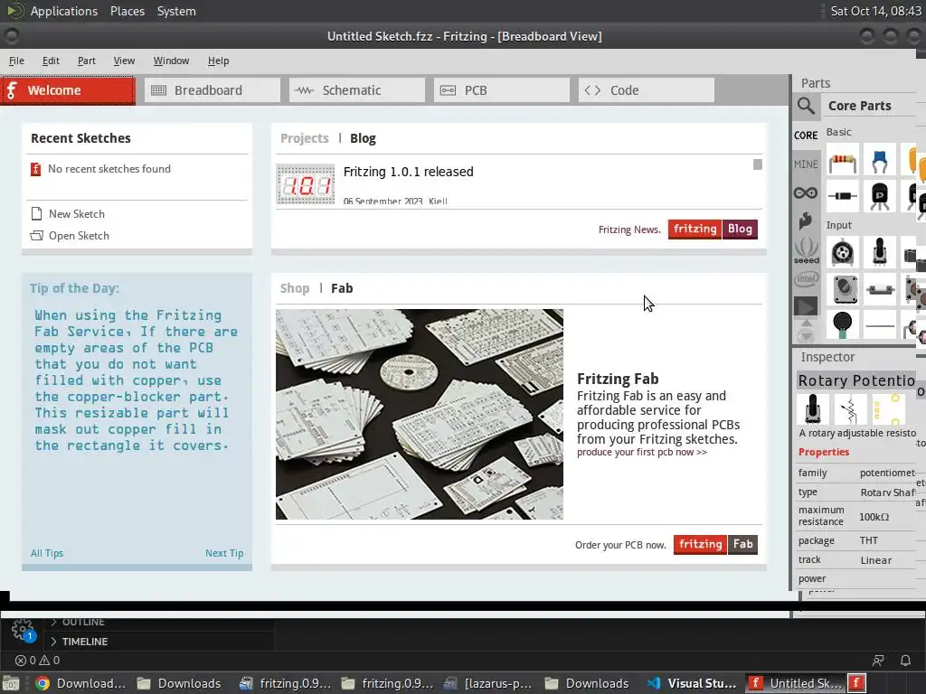This screenshot has height=694, width=926.
Task: Pick the rotary potentiometer part in Input
Action: point(879,253)
